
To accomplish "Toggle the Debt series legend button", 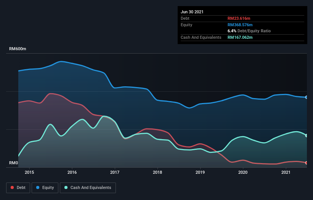I will click(x=18, y=188).
